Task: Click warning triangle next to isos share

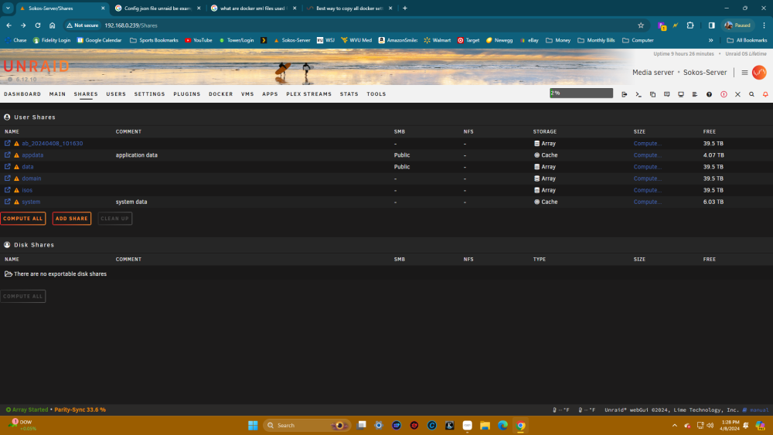Action: [x=16, y=190]
